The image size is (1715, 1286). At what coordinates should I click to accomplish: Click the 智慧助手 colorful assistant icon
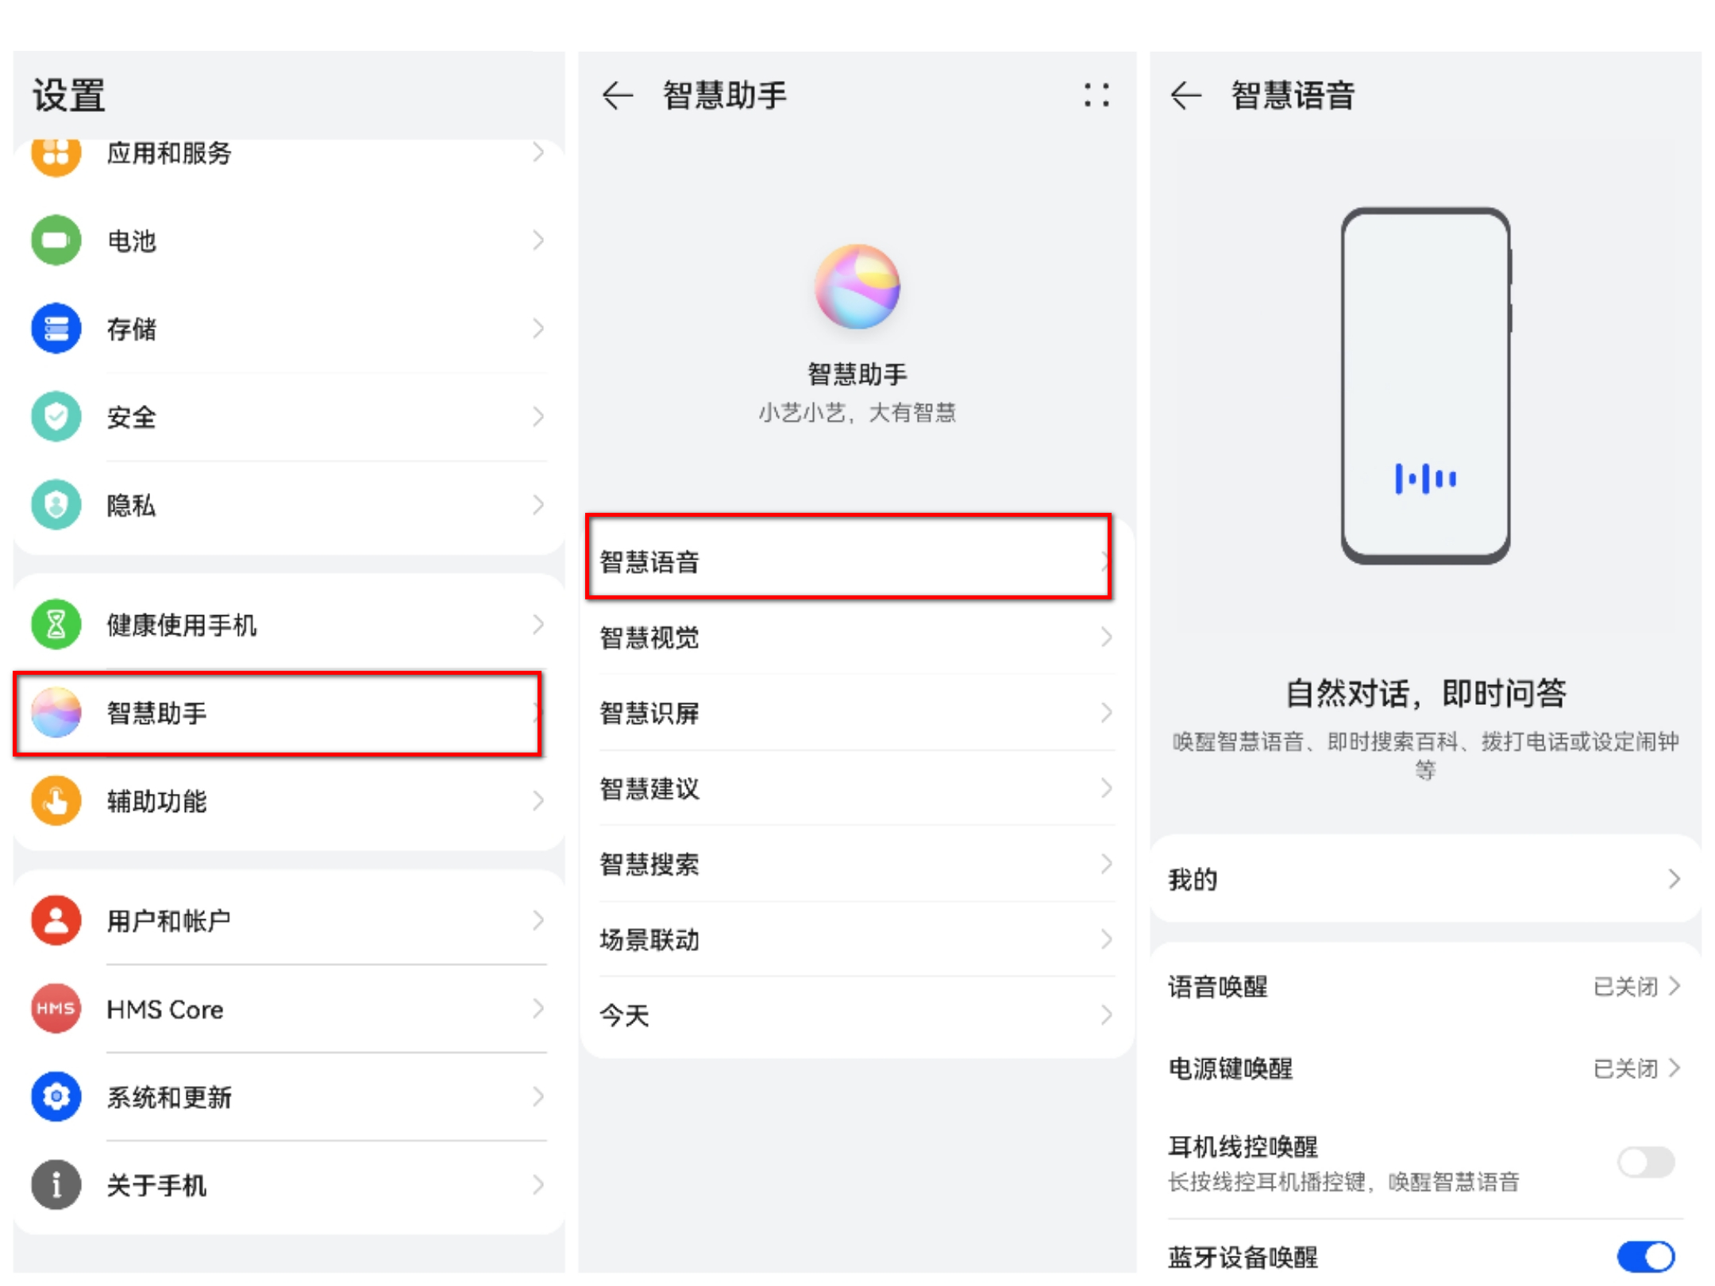click(x=56, y=713)
